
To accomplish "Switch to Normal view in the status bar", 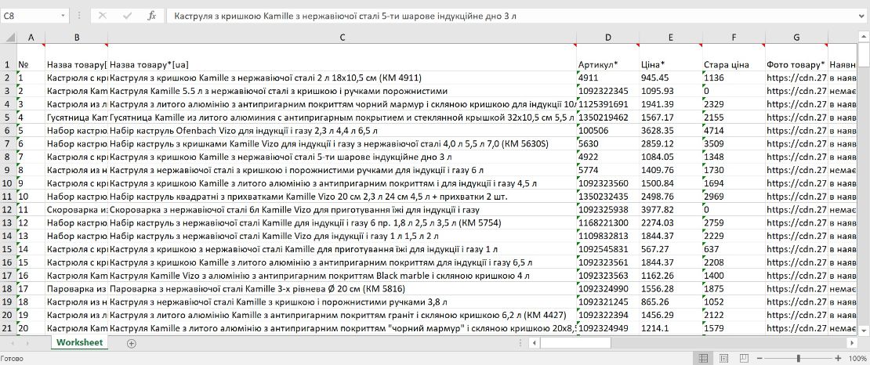I will pos(703,359).
